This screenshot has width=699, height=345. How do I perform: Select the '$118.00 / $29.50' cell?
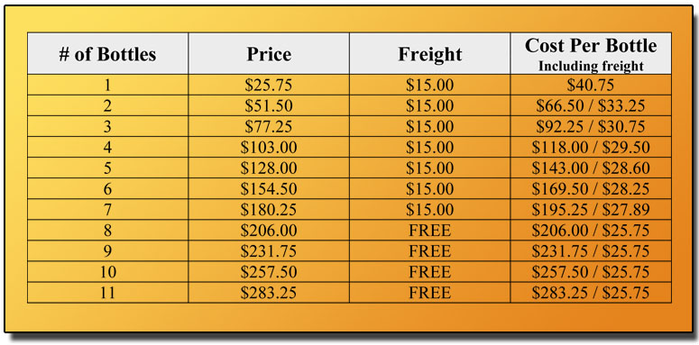[591, 147]
